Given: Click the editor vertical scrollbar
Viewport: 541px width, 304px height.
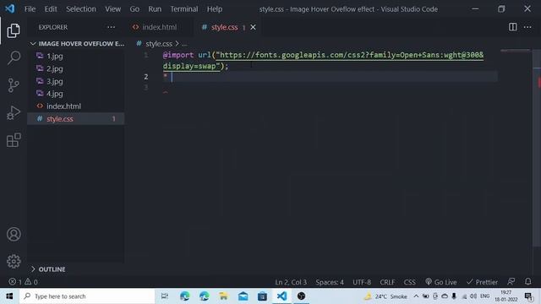Looking at the screenshot, I should [x=537, y=149].
